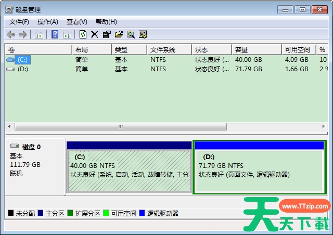Click the Disk Management title bar icon
This screenshot has height=235, width=333.
pyautogui.click(x=9, y=9)
